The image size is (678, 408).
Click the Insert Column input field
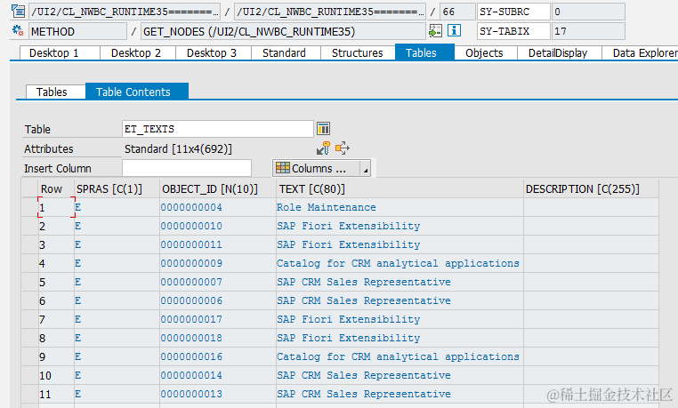187,168
